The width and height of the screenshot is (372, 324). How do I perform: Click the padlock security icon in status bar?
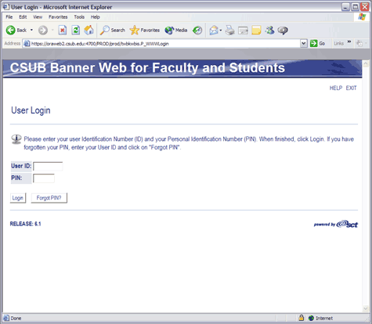(302, 318)
